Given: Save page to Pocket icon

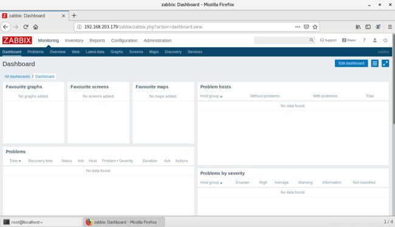Looking at the screenshot, I should point(306,27).
